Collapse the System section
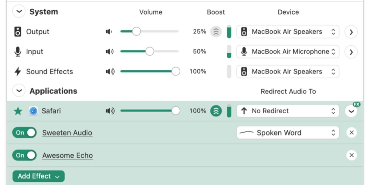370x185 pixels. tap(19, 12)
